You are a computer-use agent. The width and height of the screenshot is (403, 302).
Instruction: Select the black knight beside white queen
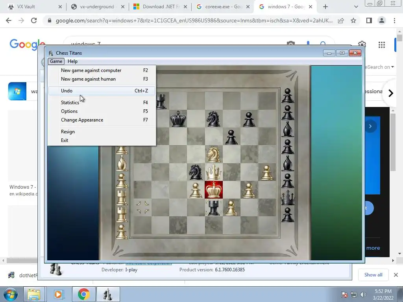point(195,172)
